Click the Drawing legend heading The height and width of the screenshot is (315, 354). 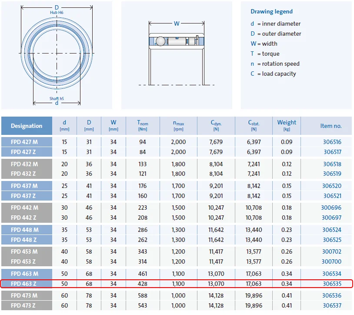271,12
